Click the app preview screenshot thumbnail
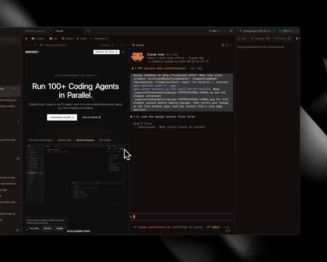 pos(75,174)
